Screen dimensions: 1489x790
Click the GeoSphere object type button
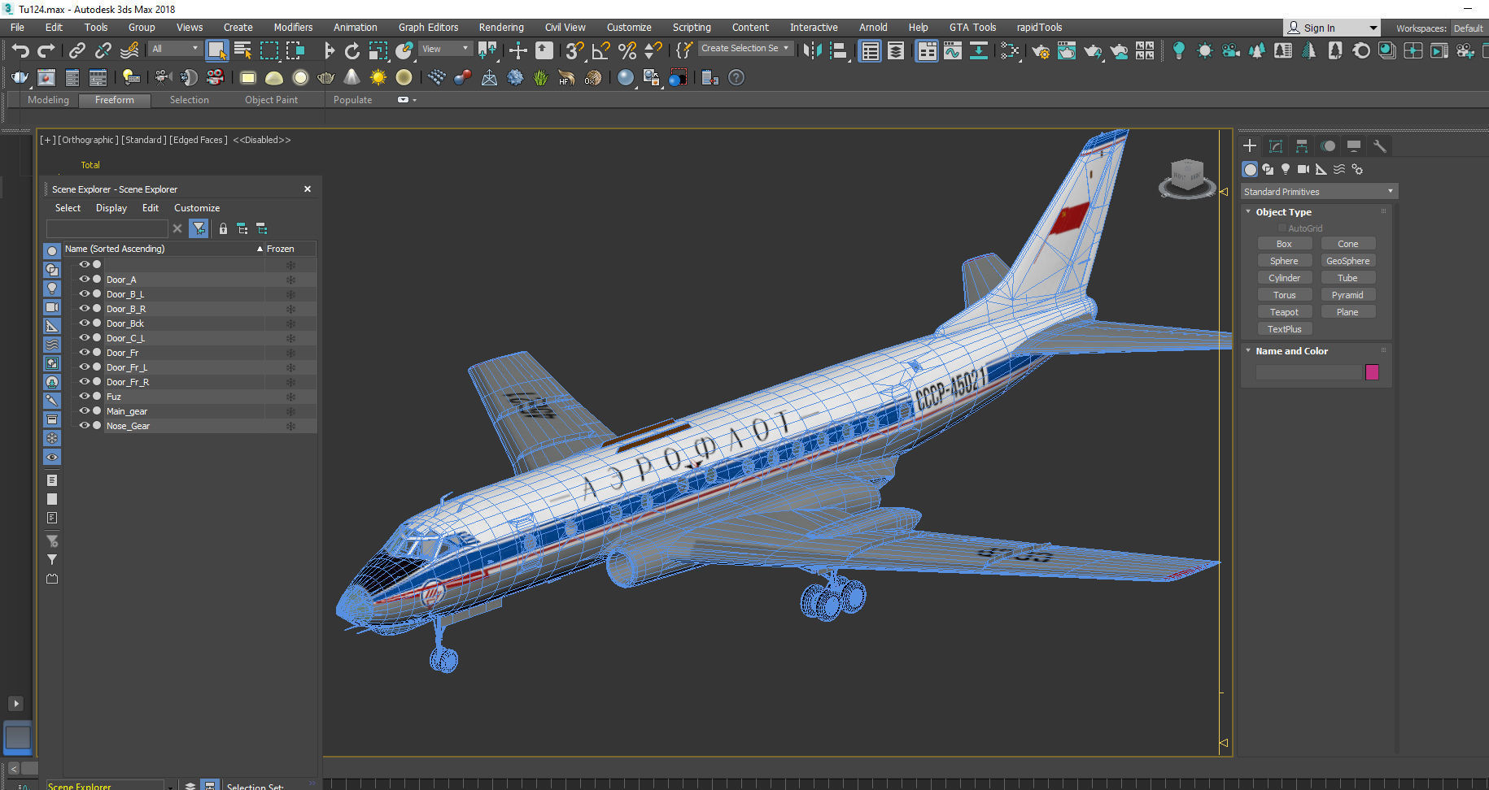tap(1347, 261)
